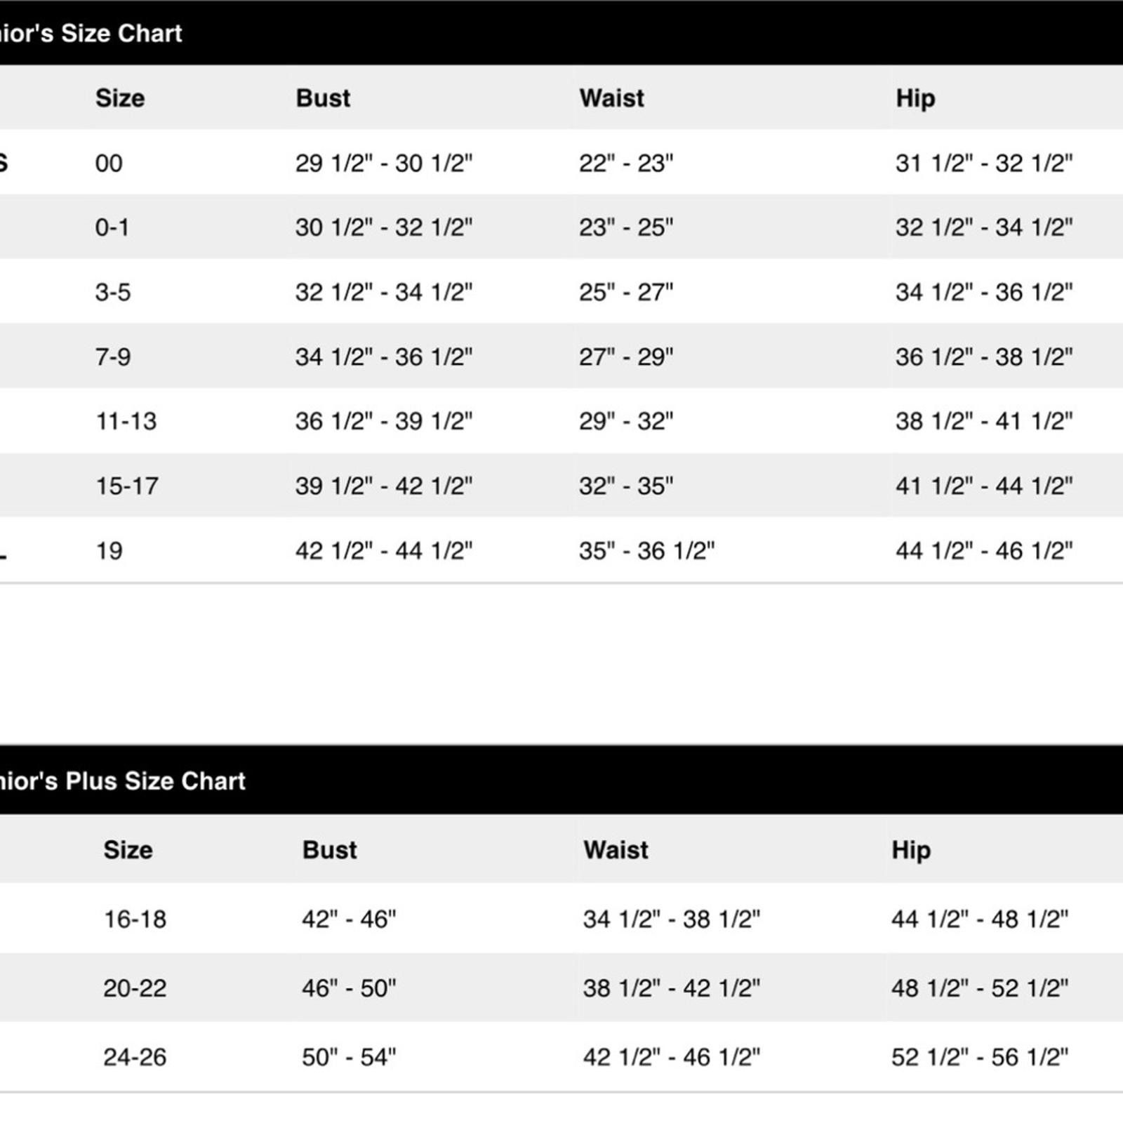Select plus size 24-26 row
The width and height of the screenshot is (1123, 1123).
tap(561, 1057)
